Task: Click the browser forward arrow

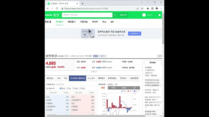Action: [52, 8]
